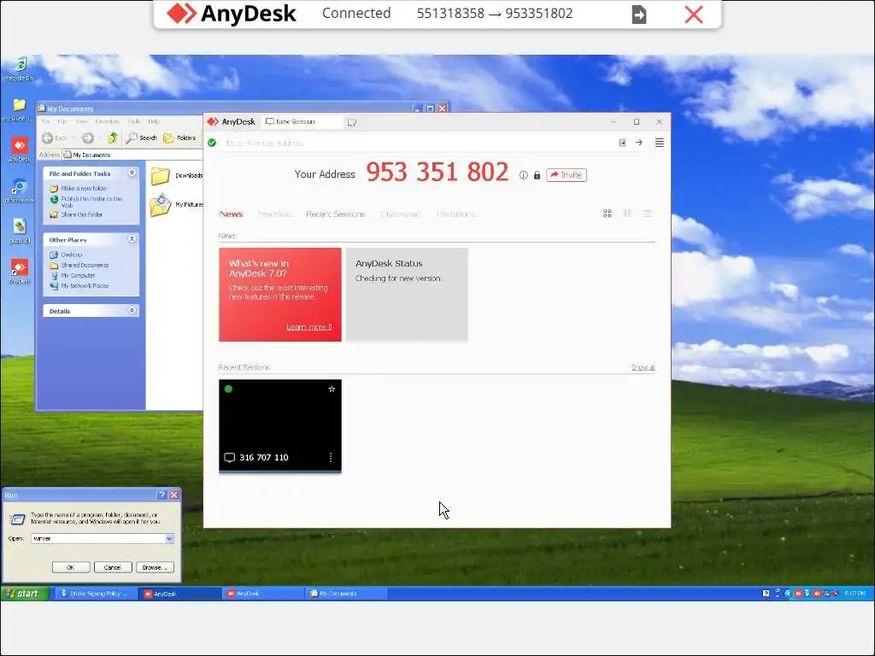Image resolution: width=875 pixels, height=656 pixels.
Task: Click the Start button
Action: tap(23, 594)
